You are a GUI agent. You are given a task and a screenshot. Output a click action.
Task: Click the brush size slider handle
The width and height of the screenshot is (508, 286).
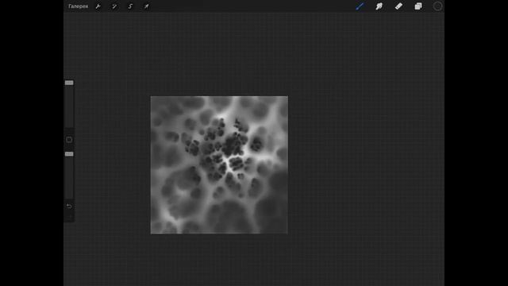point(69,83)
